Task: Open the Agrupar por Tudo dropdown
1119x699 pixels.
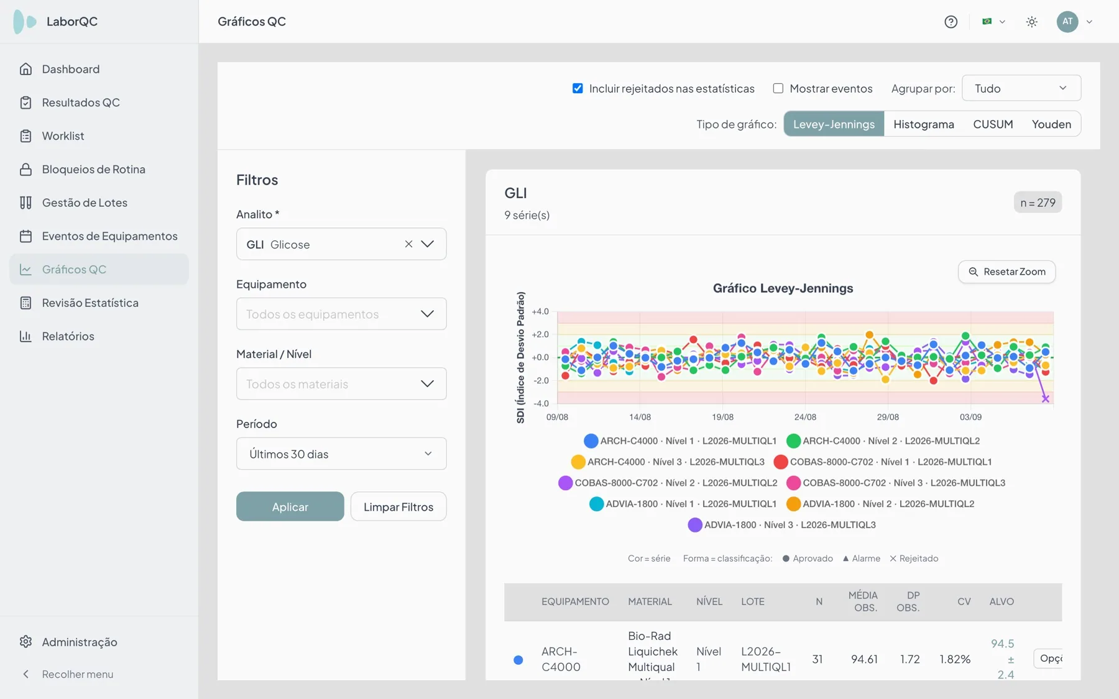Action: click(1021, 88)
